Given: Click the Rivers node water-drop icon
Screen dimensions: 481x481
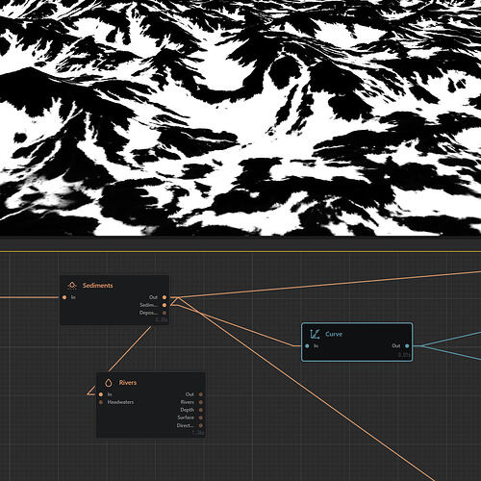Looking at the screenshot, I should 109,382.
